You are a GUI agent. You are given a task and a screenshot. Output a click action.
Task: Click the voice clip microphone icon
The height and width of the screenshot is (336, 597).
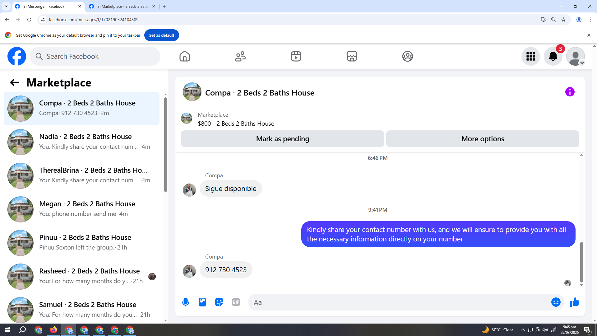click(x=186, y=302)
